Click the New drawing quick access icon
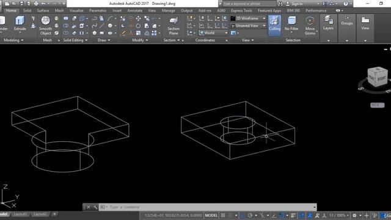Image resolution: width=391 pixels, height=220 pixels. click(x=7, y=4)
